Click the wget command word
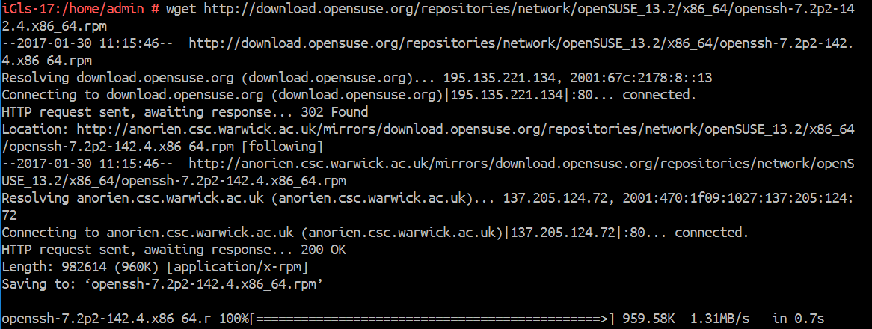 pos(182,9)
